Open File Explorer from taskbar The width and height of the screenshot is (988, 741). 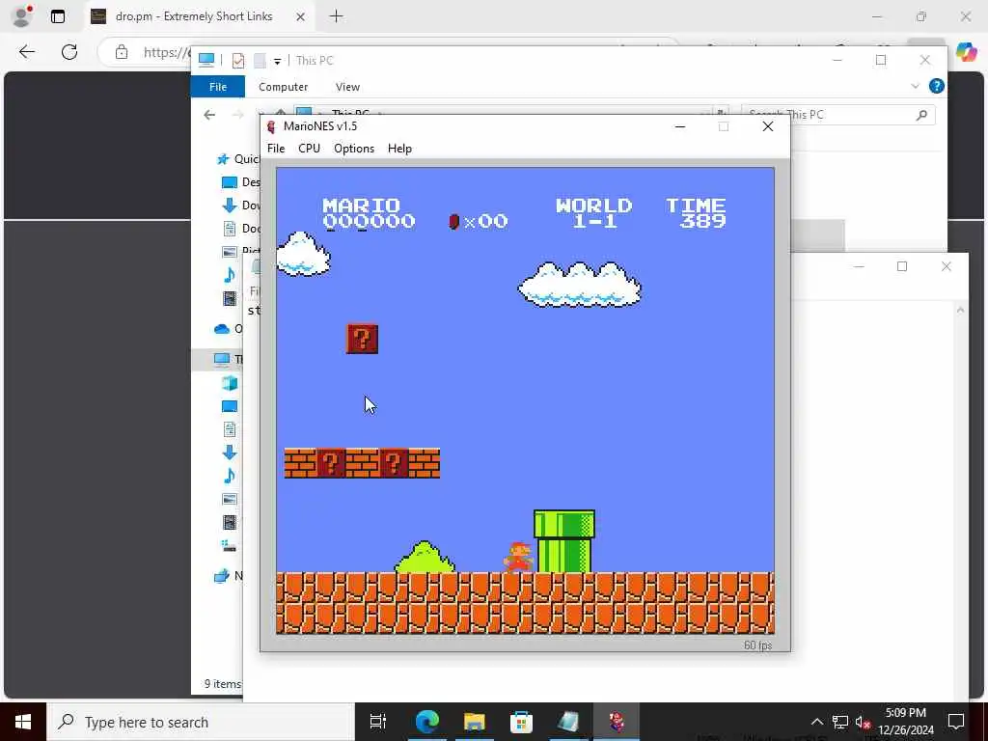pyautogui.click(x=475, y=722)
